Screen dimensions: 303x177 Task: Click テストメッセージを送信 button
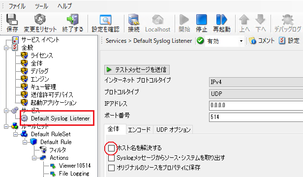click(137, 69)
